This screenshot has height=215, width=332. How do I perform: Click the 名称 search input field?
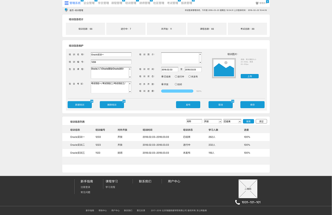pyautogui.click(x=194, y=121)
